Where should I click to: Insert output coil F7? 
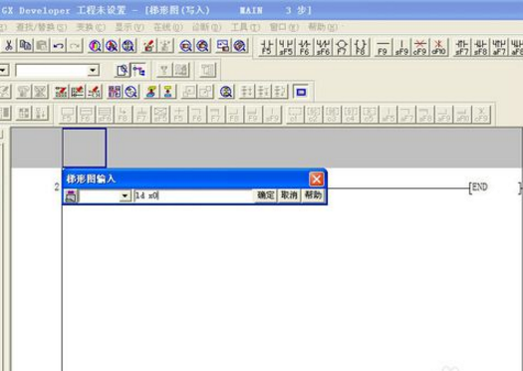coord(342,47)
